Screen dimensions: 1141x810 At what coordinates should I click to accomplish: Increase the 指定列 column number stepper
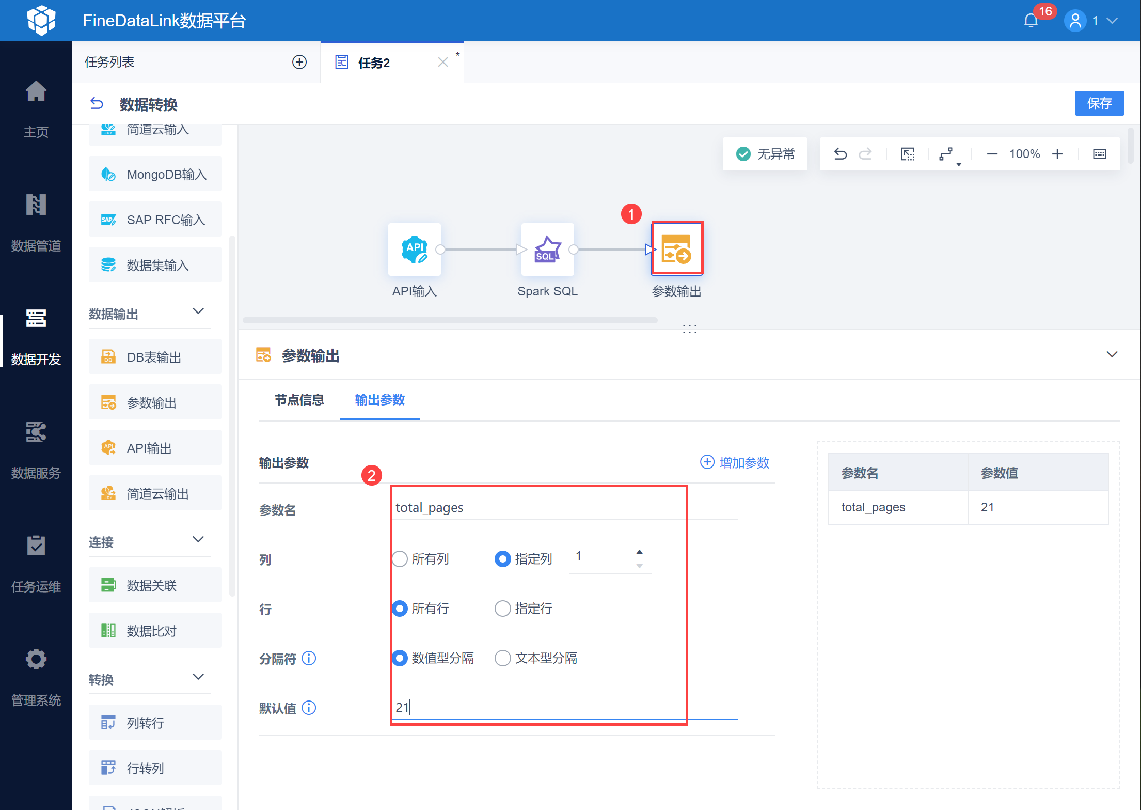tap(639, 552)
